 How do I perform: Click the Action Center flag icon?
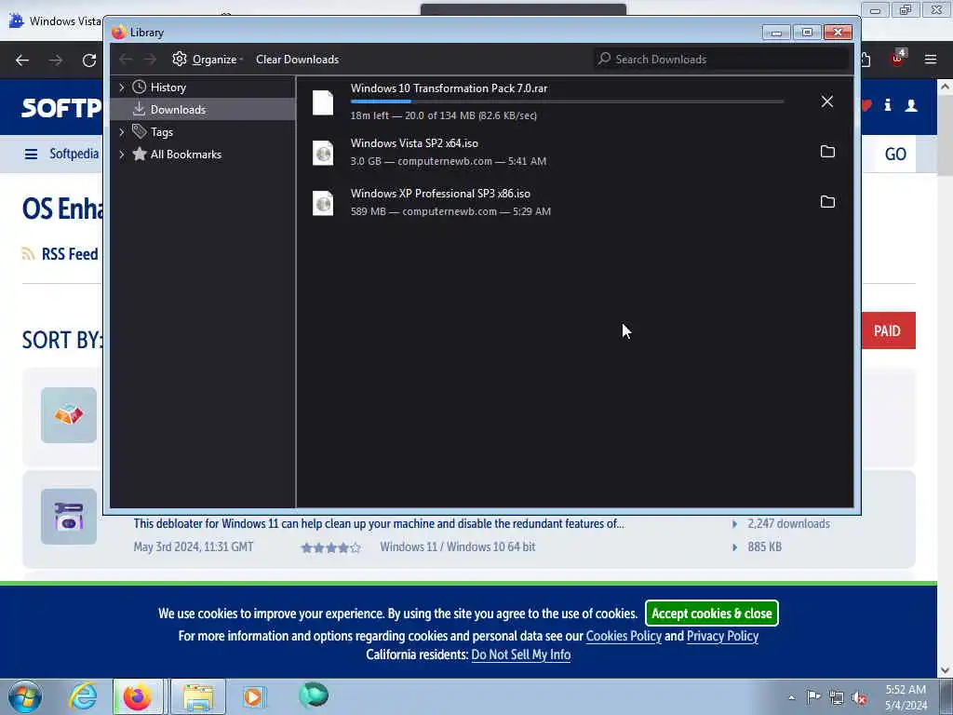(x=813, y=696)
